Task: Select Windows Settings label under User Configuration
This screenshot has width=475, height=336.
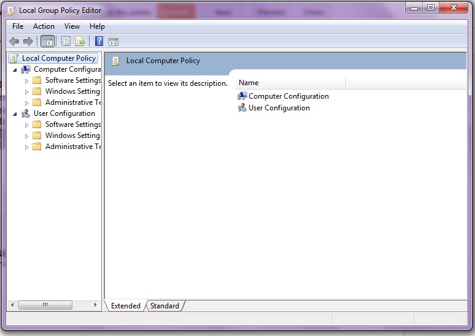Action: point(73,136)
